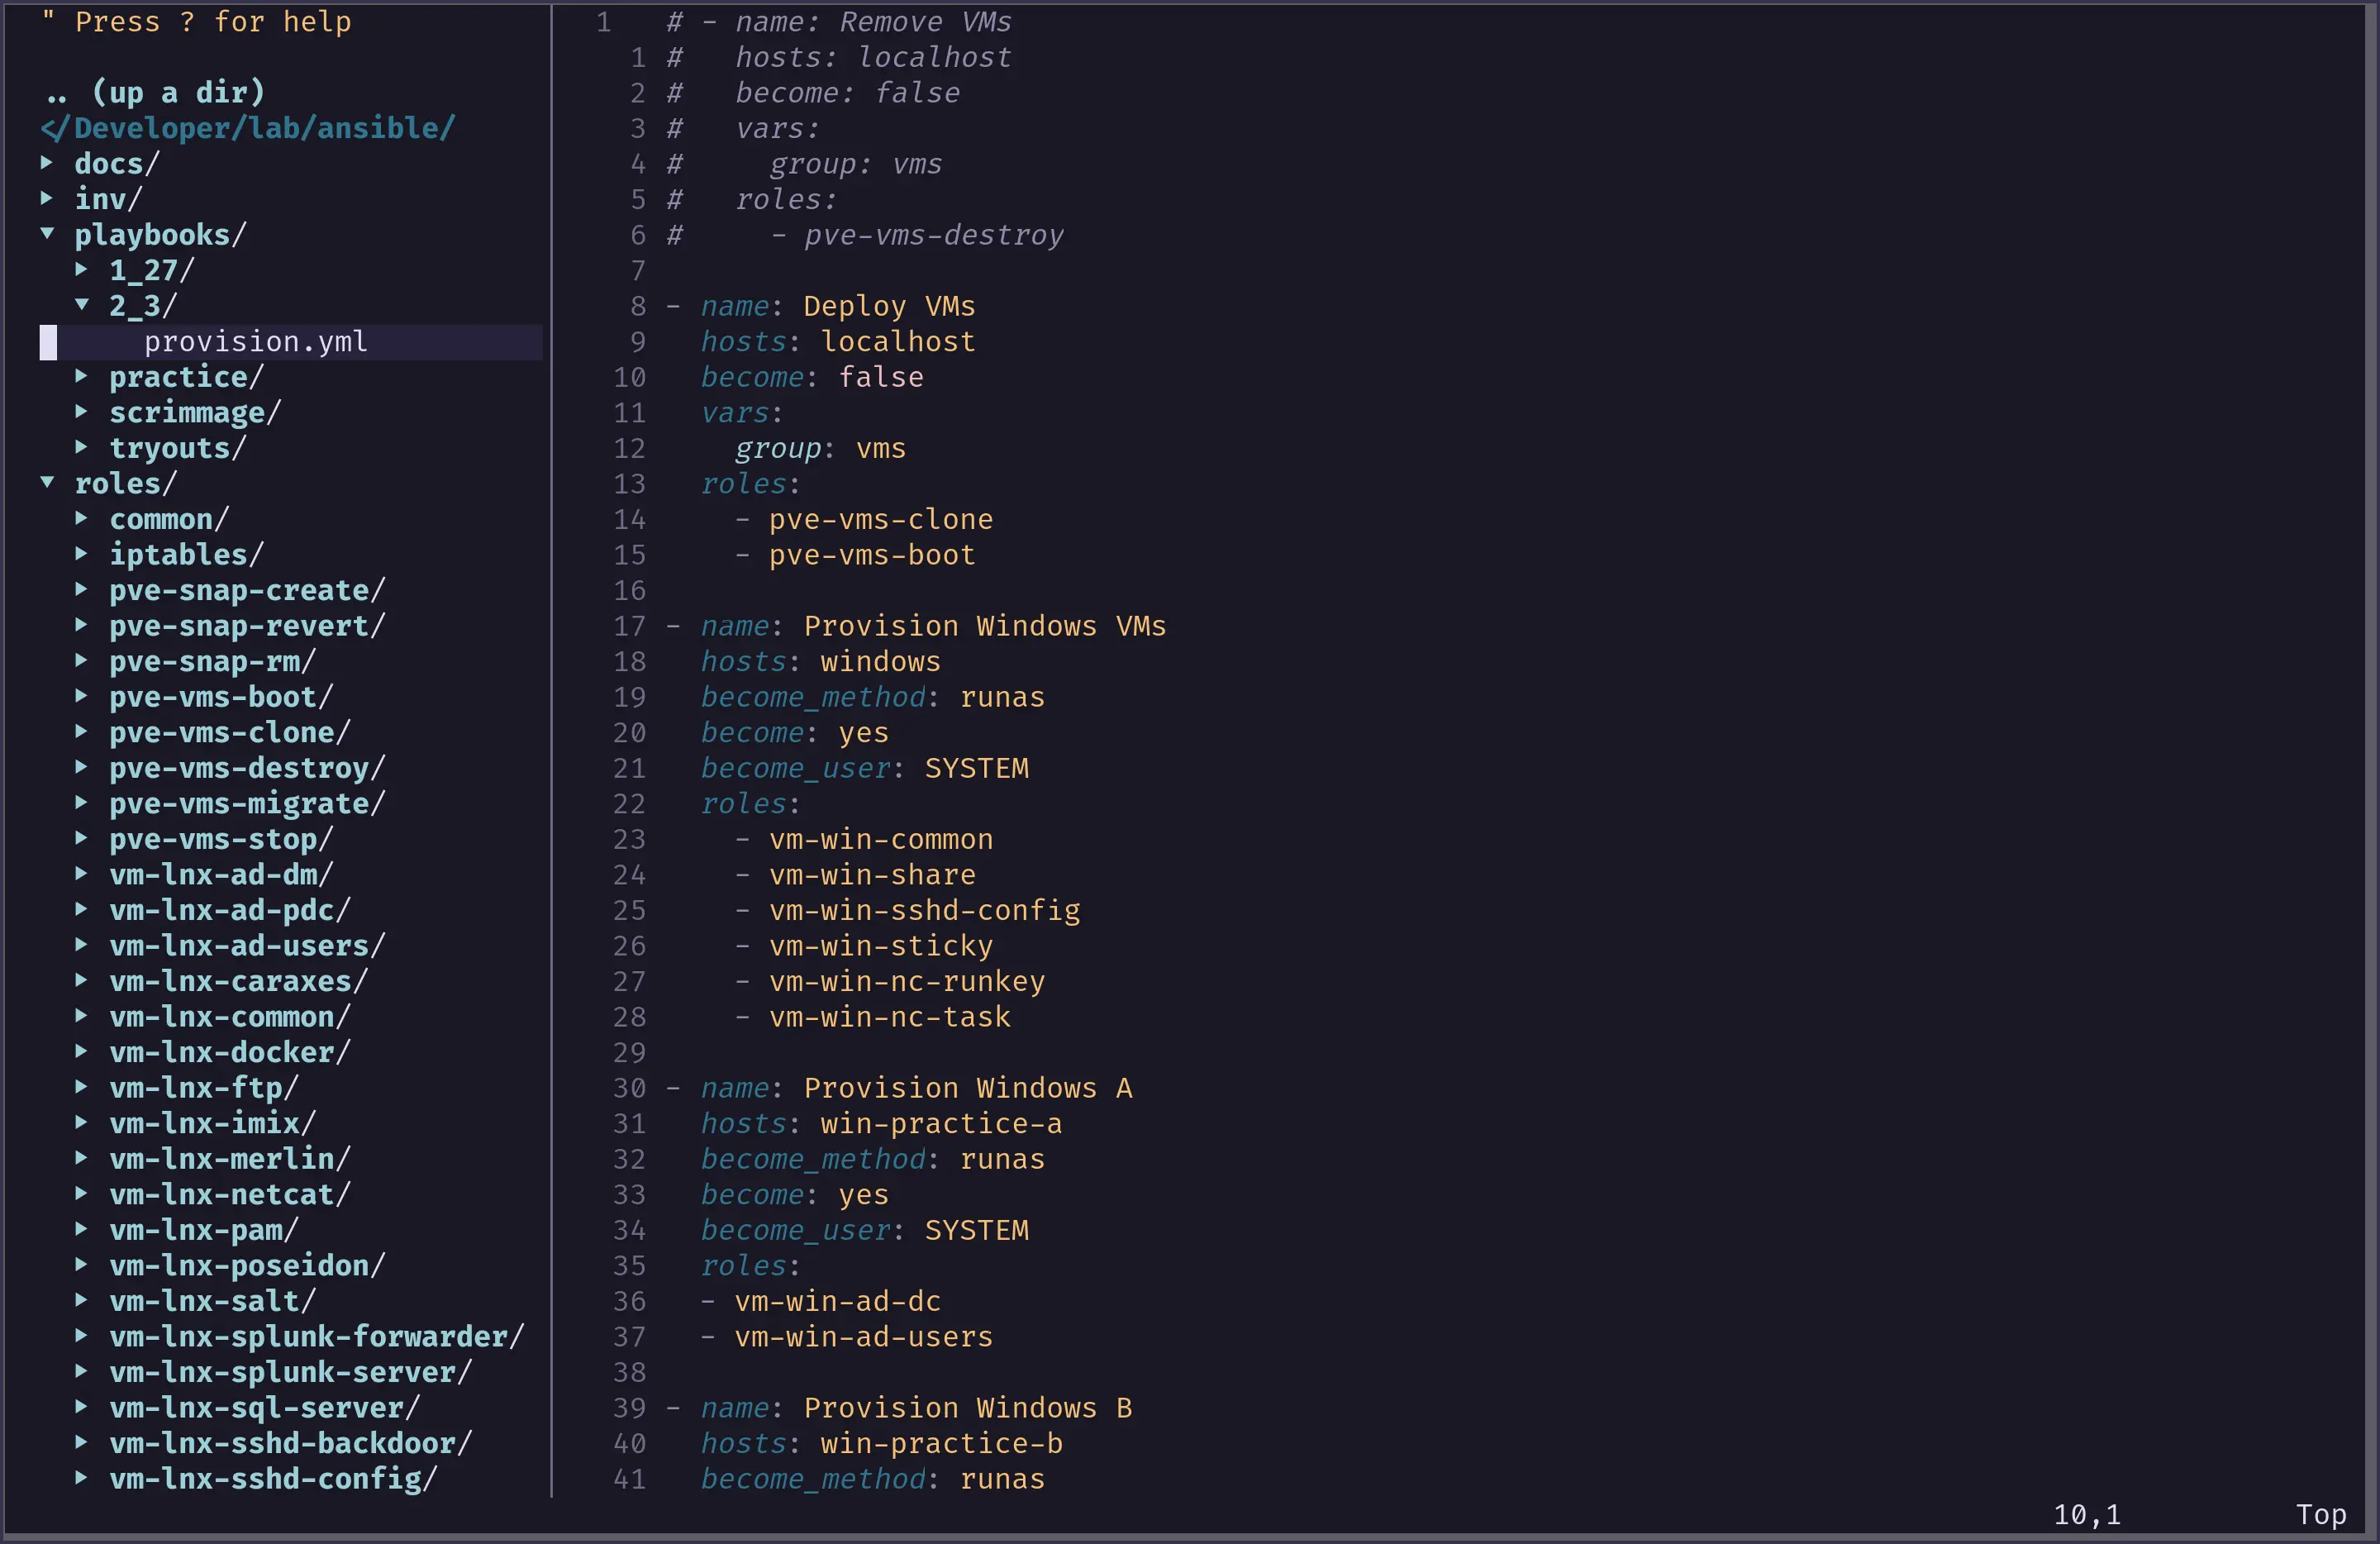The width and height of the screenshot is (2380, 1544).
Task: Collapse the playbooks folder arrow
Action: (47, 233)
